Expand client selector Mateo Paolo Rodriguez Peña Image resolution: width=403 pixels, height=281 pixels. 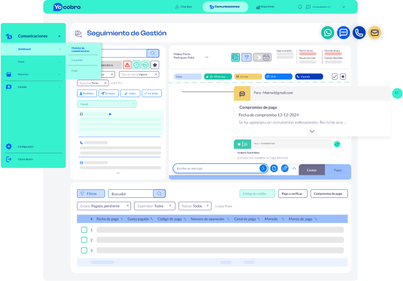pyautogui.click(x=206, y=57)
